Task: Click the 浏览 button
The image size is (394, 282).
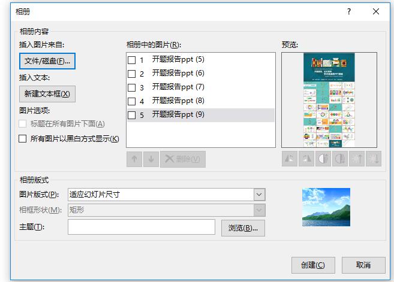Action: point(243,228)
